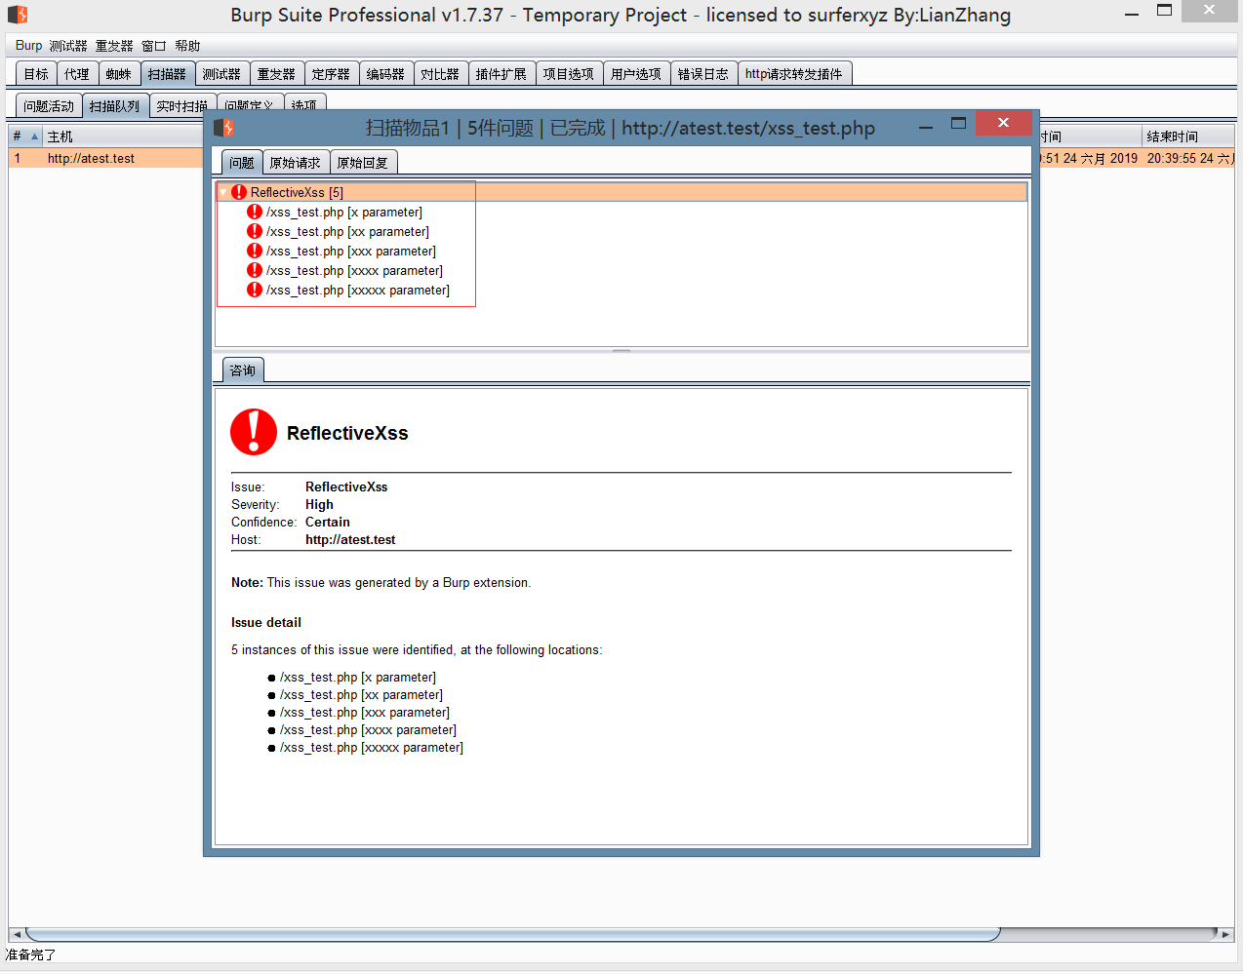
Task: Select the 咨询 advisory tab
Action: 243,370
